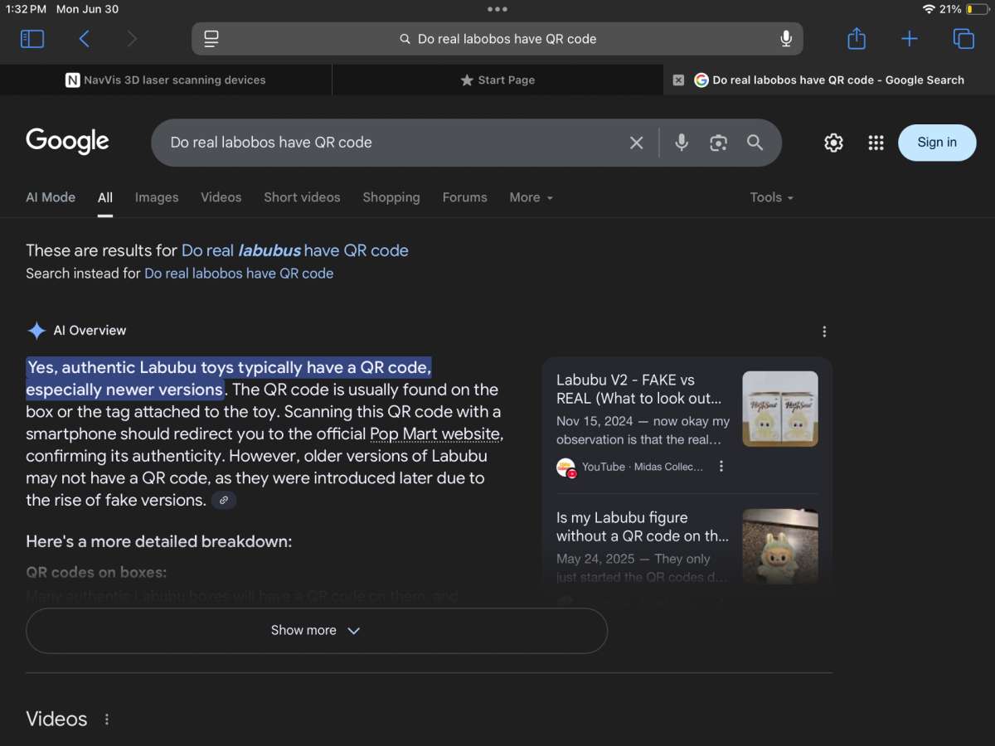Open the tab overview icon

pyautogui.click(x=963, y=39)
